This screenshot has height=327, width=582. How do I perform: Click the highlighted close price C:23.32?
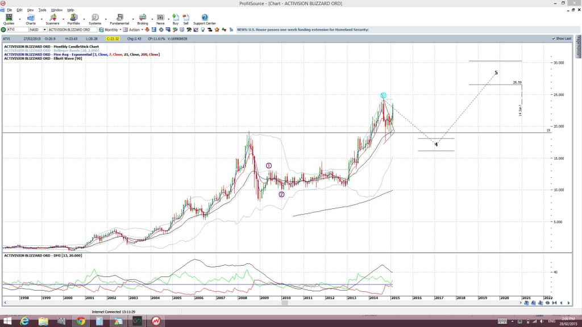(x=113, y=39)
